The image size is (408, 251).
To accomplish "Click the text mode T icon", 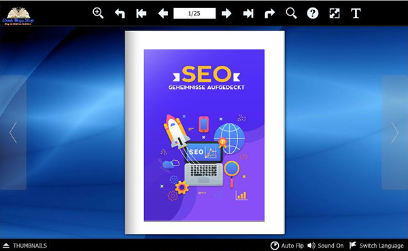I will (356, 14).
